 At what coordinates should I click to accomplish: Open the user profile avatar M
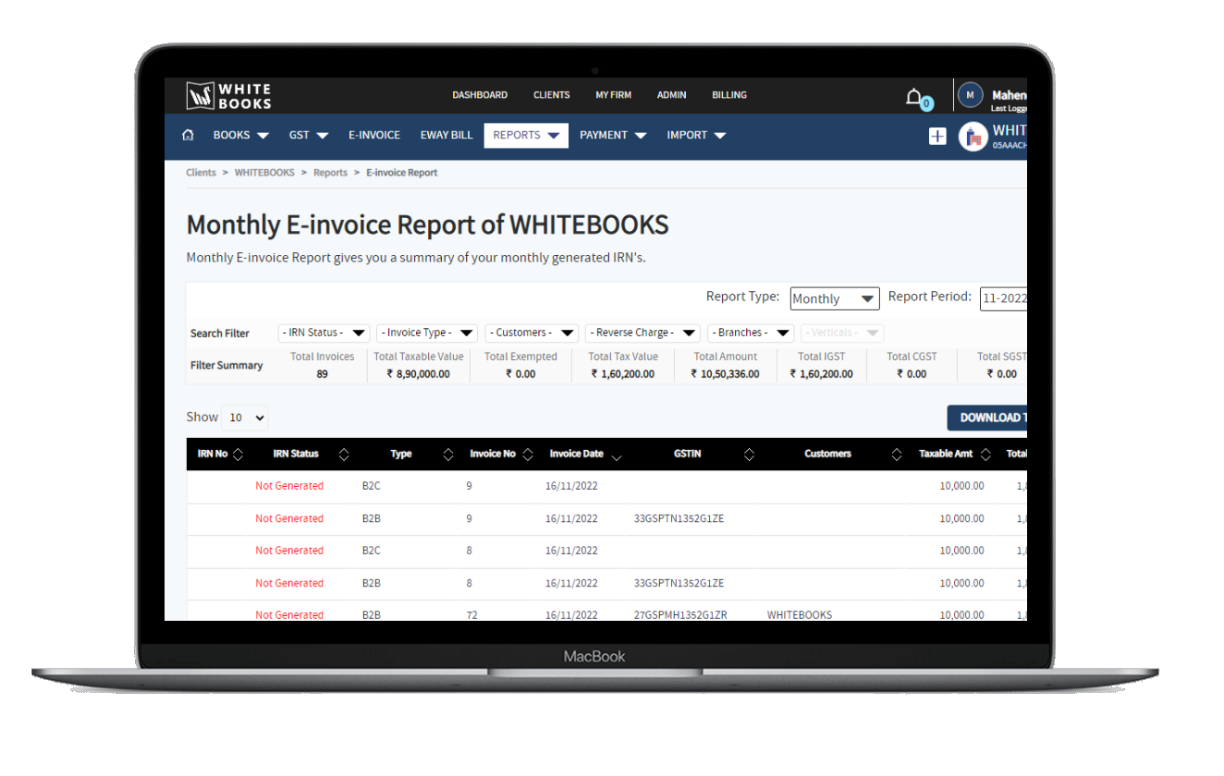click(x=970, y=95)
